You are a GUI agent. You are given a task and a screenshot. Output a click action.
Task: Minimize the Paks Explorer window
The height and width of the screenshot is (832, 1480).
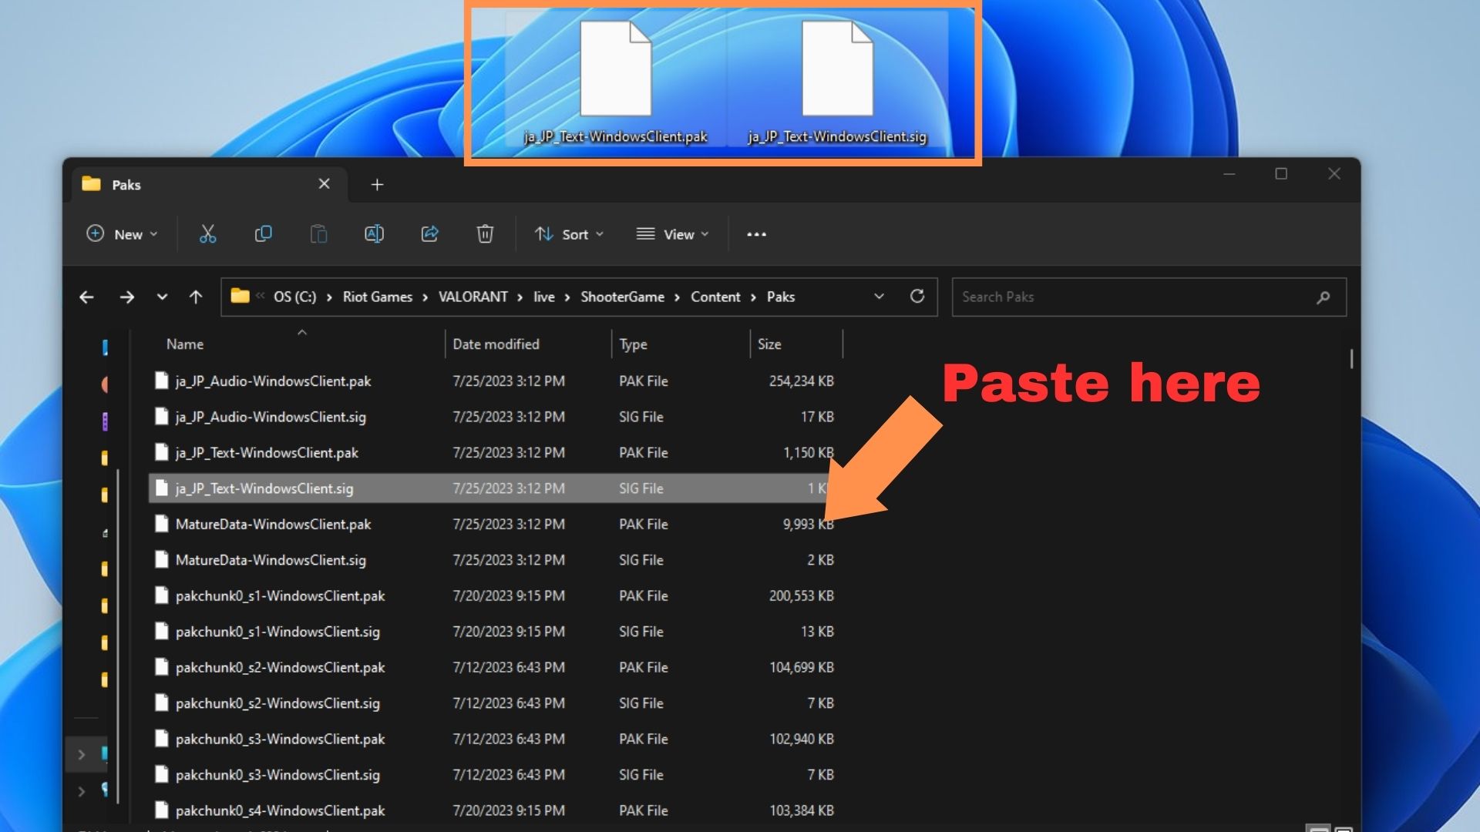tap(1229, 174)
